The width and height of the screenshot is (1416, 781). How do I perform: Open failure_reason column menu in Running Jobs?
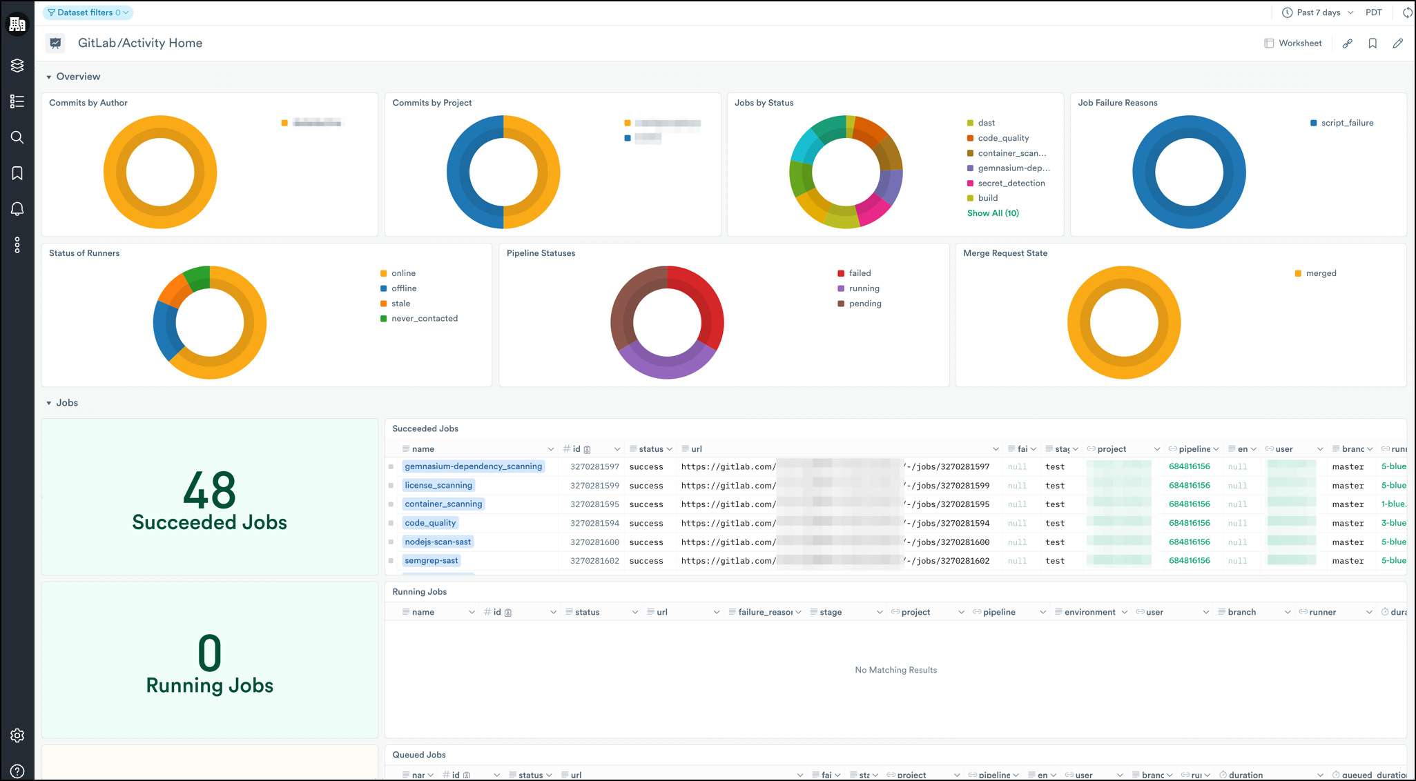798,612
